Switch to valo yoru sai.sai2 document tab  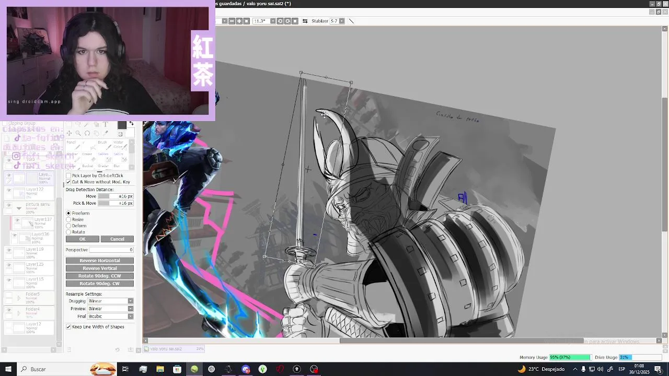click(x=175, y=349)
